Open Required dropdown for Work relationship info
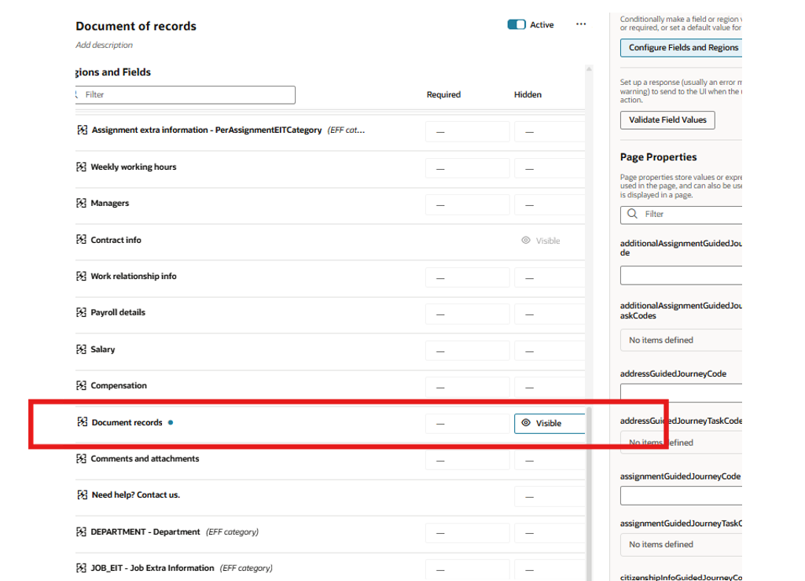The width and height of the screenshot is (805, 581). tap(467, 278)
